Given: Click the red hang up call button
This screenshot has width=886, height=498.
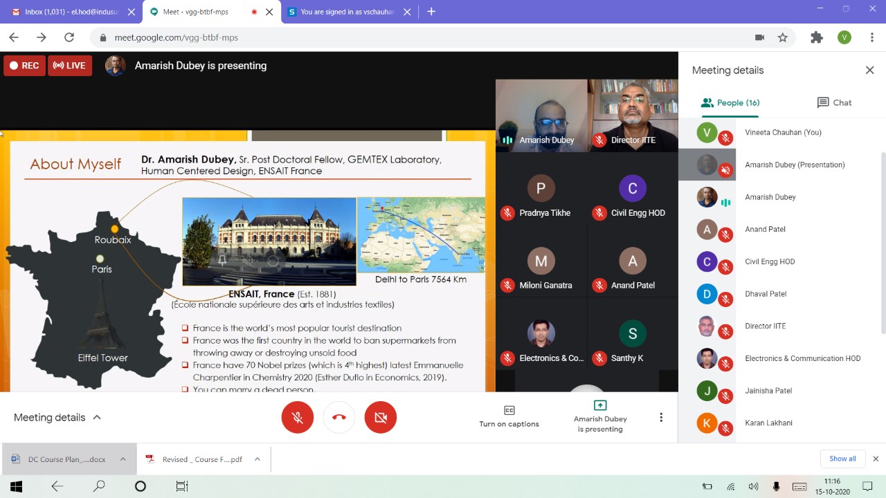Looking at the screenshot, I should (338, 417).
